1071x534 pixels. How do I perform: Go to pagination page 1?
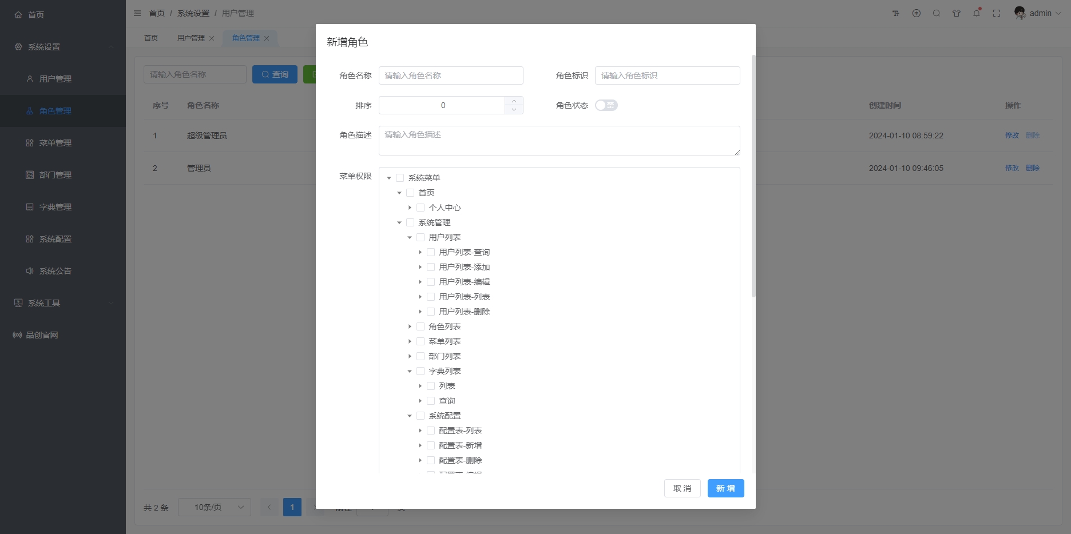[x=292, y=507]
